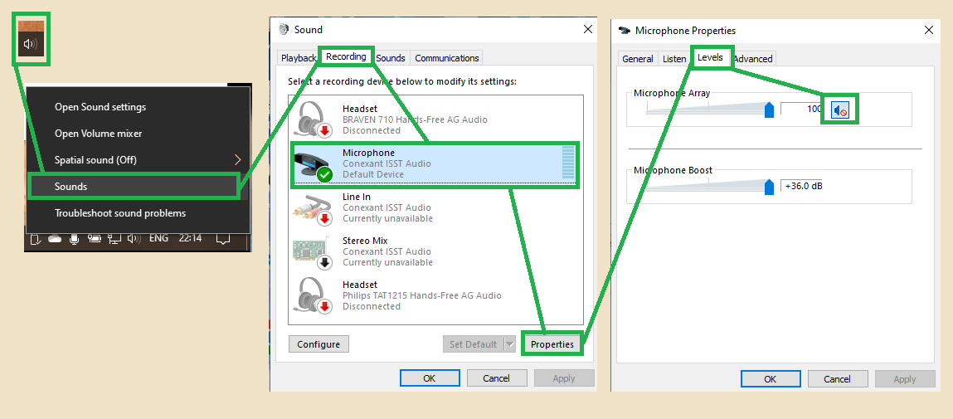
Task: Switch to Recording tab in Sound
Action: point(346,56)
